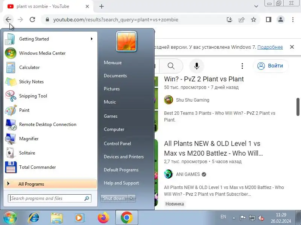Open Windows Media Center

coord(50,53)
